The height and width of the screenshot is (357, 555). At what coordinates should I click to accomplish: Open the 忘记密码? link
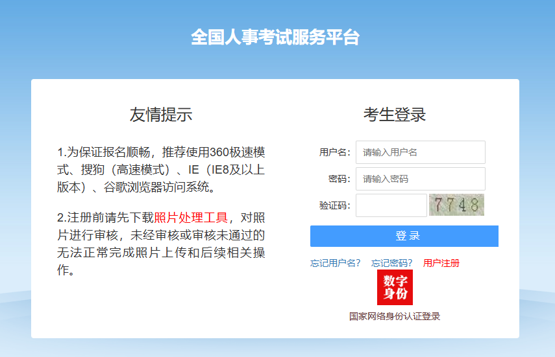pos(392,263)
